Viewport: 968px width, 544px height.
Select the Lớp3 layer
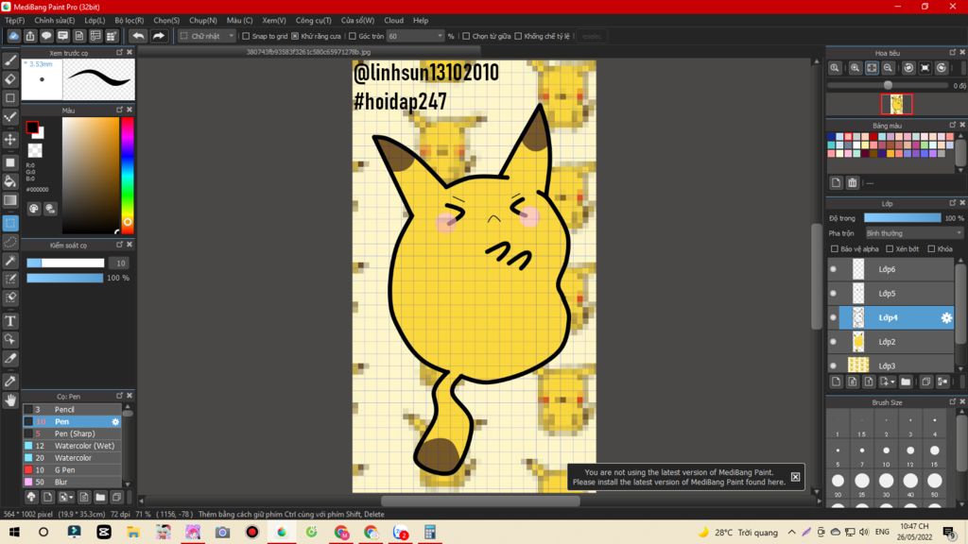pos(890,365)
